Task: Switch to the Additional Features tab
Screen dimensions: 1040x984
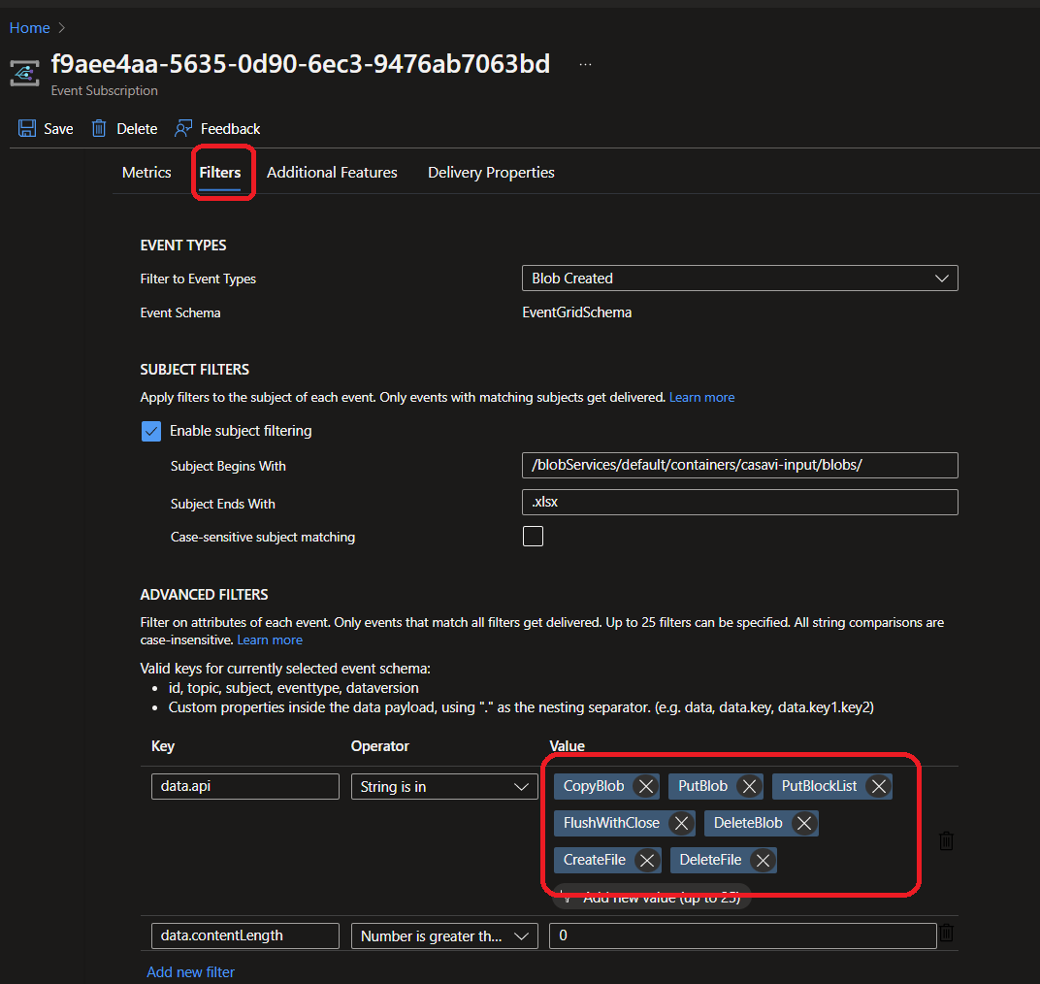Action: [332, 172]
